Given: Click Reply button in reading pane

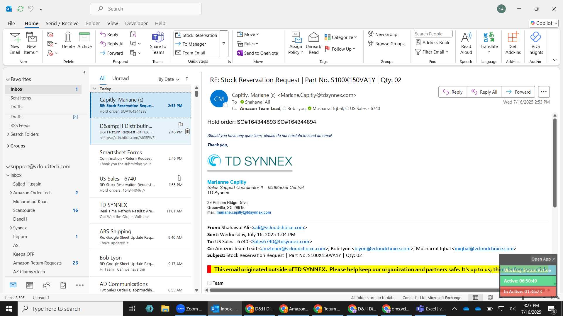Looking at the screenshot, I should pos(453,92).
